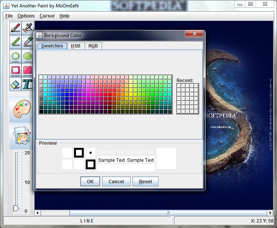Maximize the Yet Another Paint window
277x228 pixels.
click(x=251, y=4)
